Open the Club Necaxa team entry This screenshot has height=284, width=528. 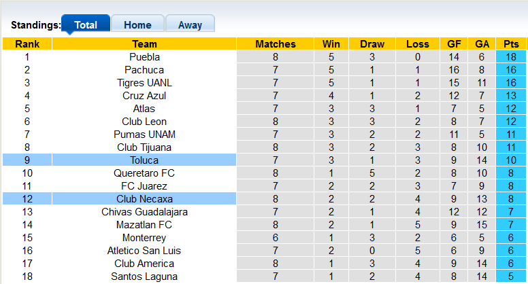[144, 199]
